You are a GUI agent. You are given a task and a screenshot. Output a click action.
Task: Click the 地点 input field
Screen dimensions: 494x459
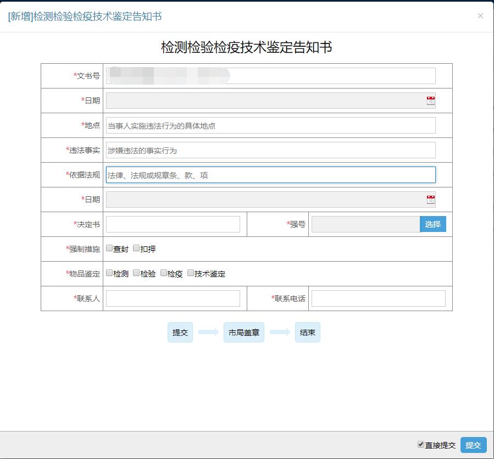(271, 125)
